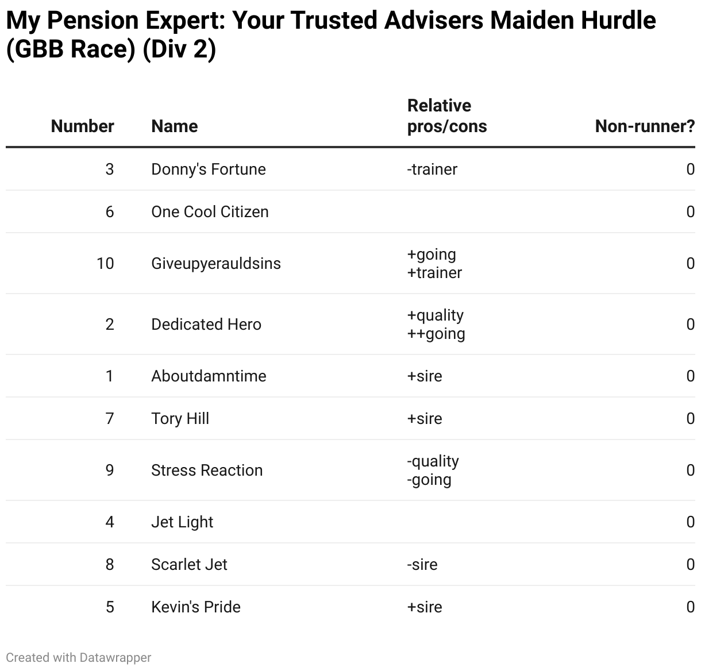Click the Jet Light entry
The width and height of the screenshot is (701, 671).
[x=182, y=522]
